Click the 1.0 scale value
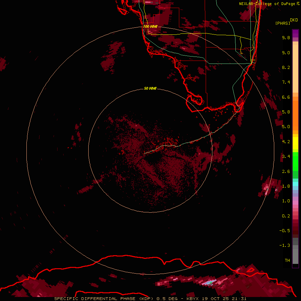 [x=286, y=201]
